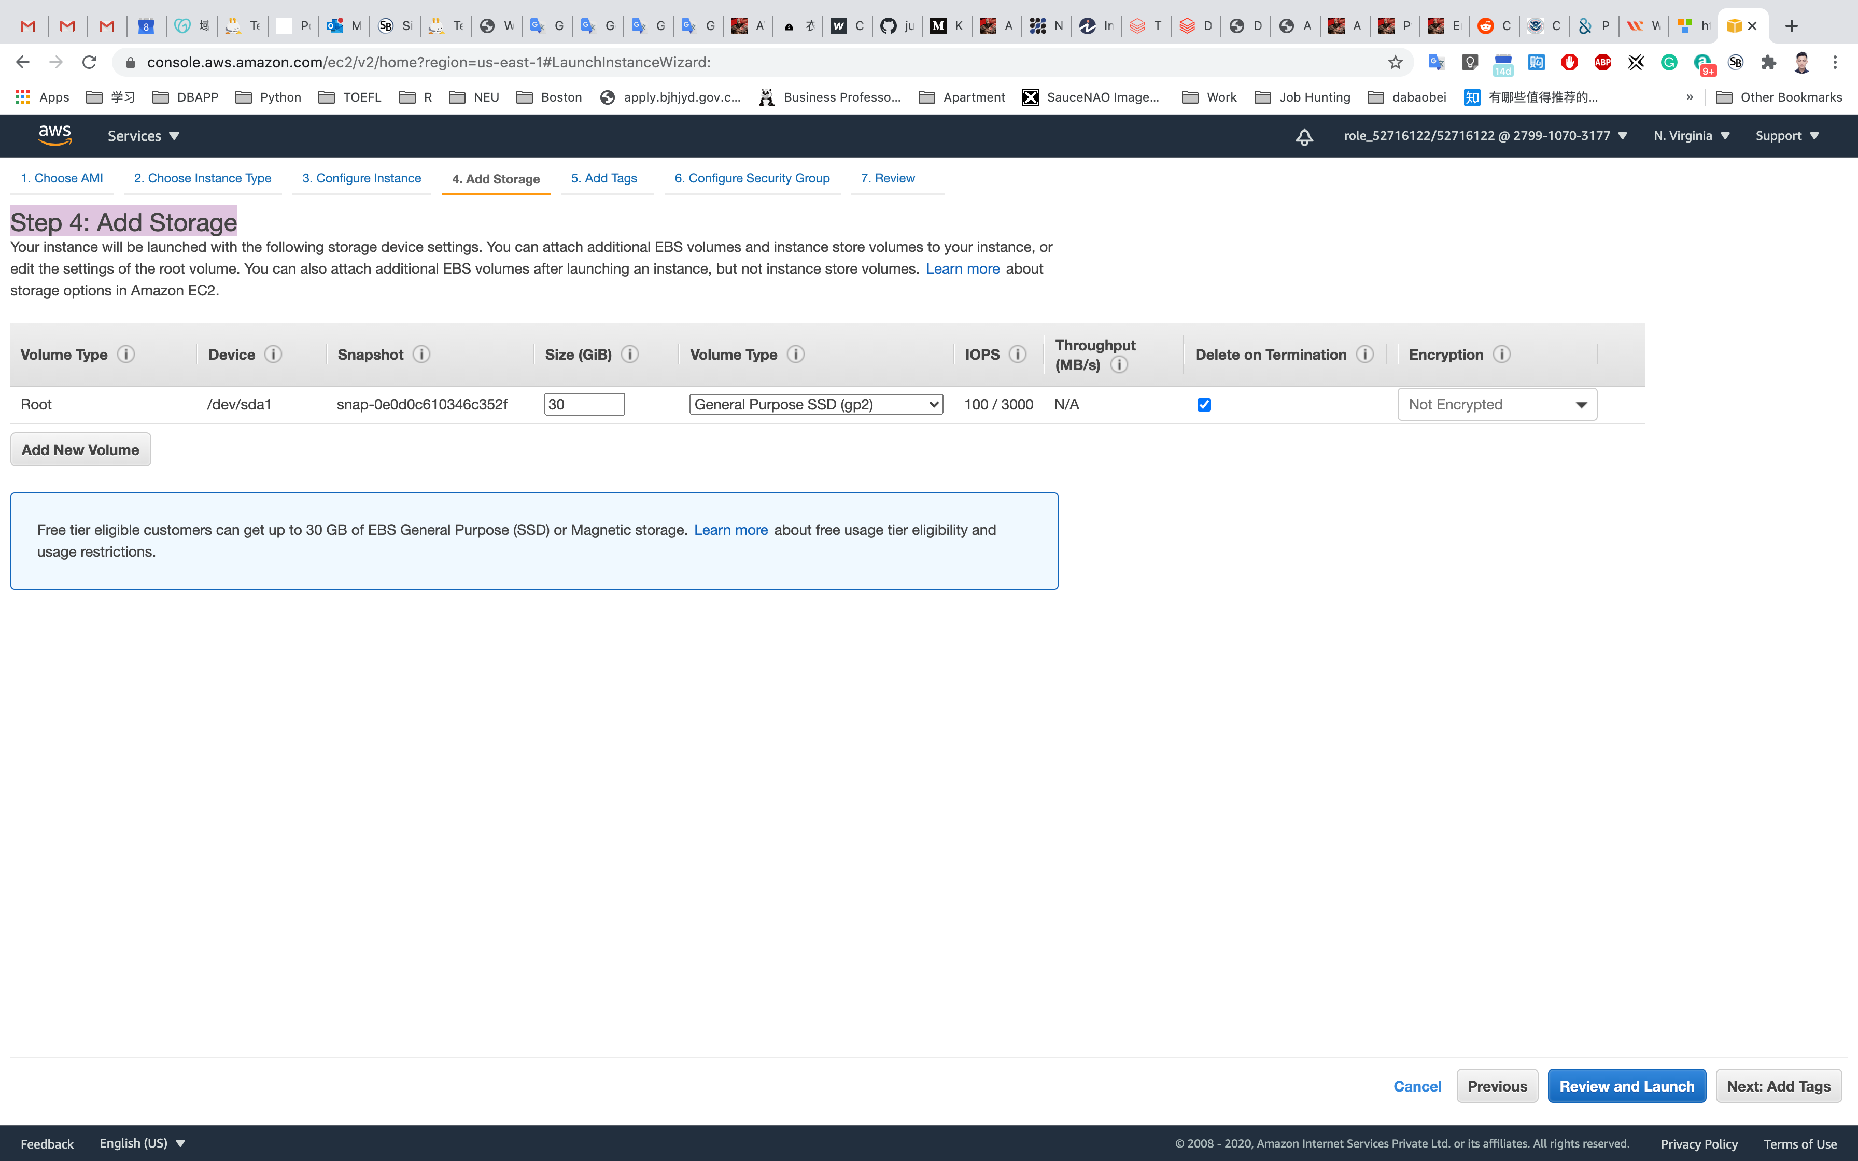The width and height of the screenshot is (1858, 1161).
Task: Click info icon next to Encryption
Action: pos(1502,354)
